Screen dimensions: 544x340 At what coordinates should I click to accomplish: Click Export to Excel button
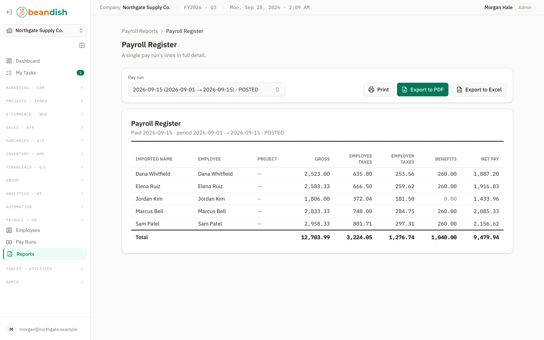point(479,90)
